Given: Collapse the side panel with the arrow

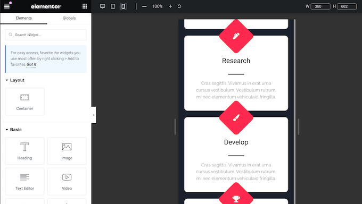Looking at the screenshot, I should pos(94,115).
